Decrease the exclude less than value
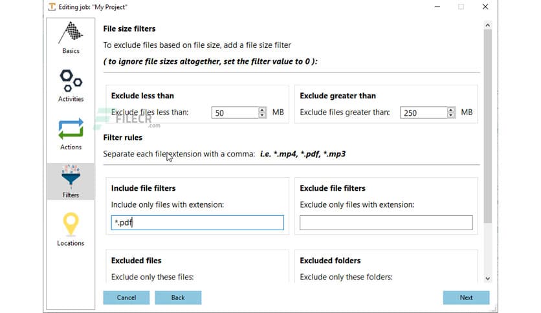The height and width of the screenshot is (313, 541). pos(262,116)
